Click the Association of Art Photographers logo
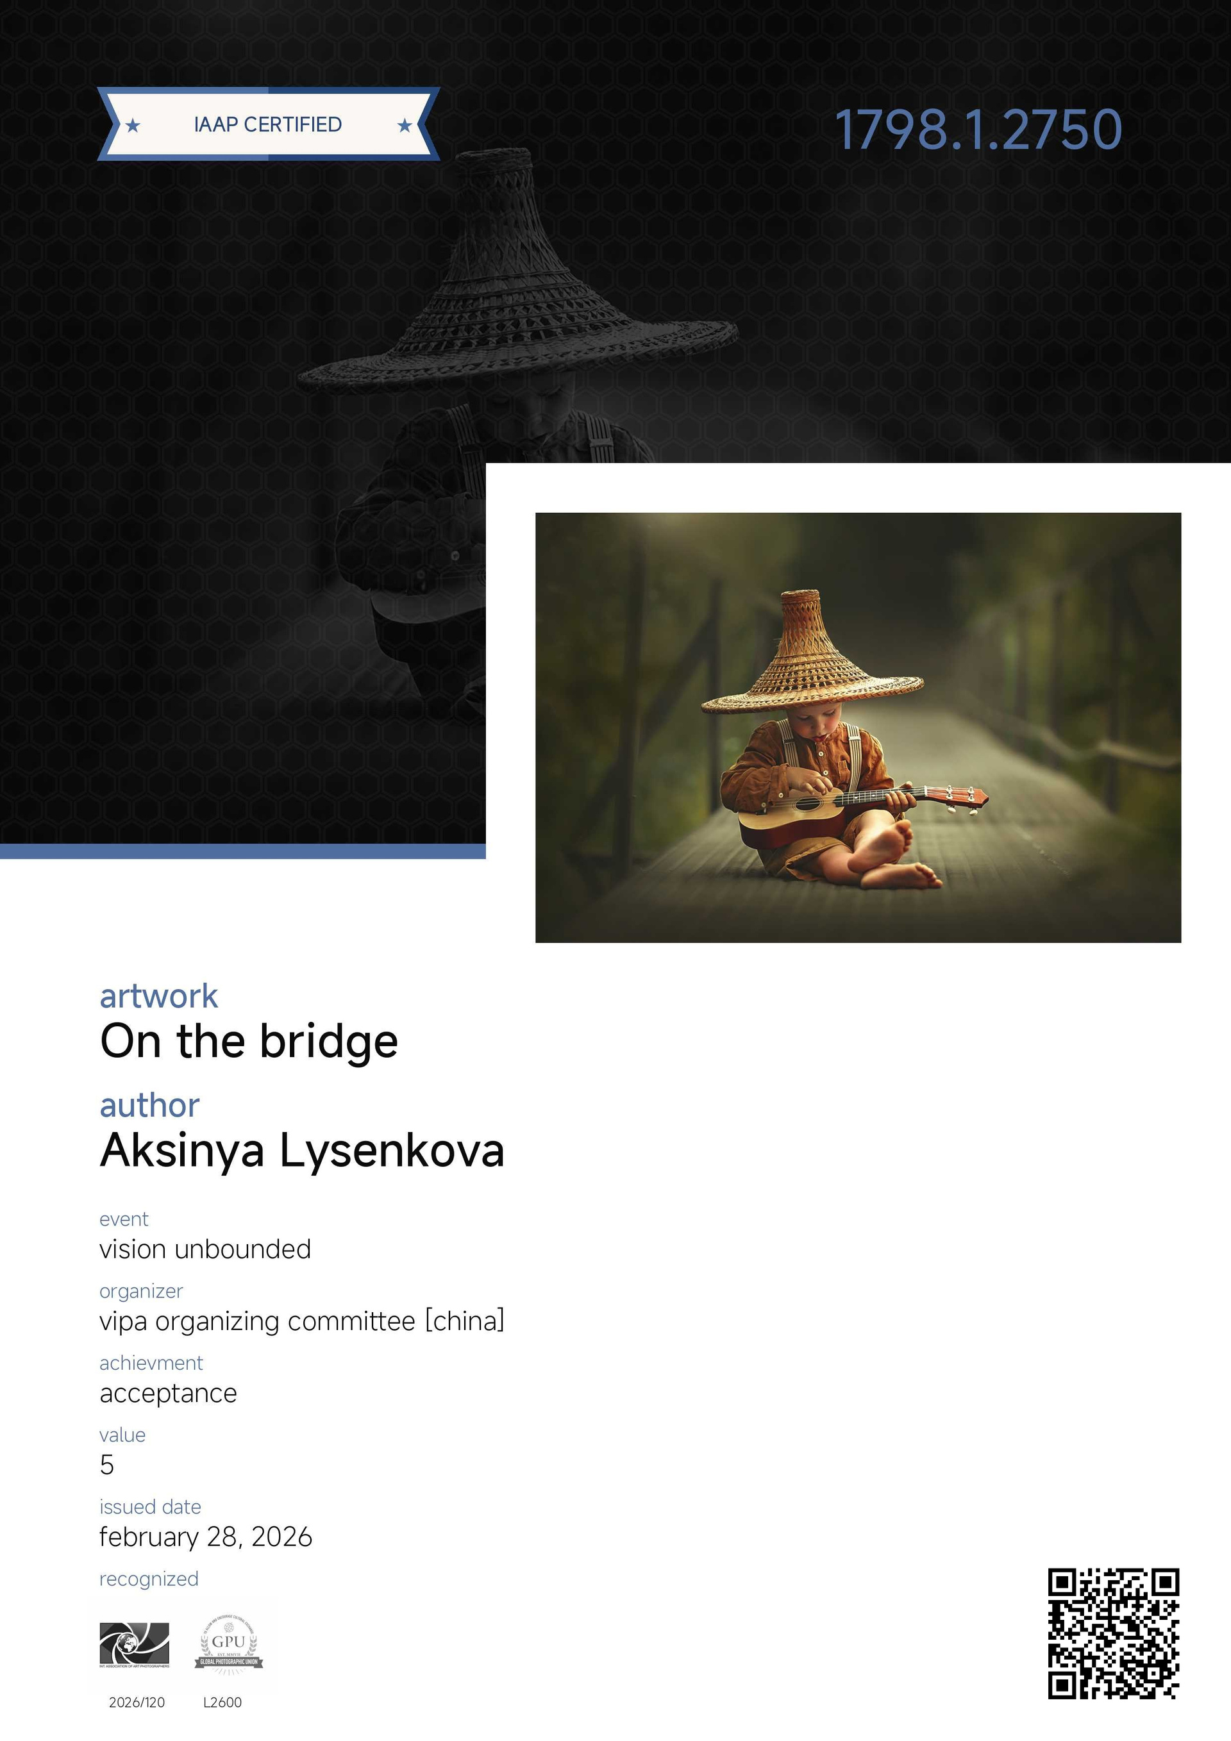 point(134,1645)
